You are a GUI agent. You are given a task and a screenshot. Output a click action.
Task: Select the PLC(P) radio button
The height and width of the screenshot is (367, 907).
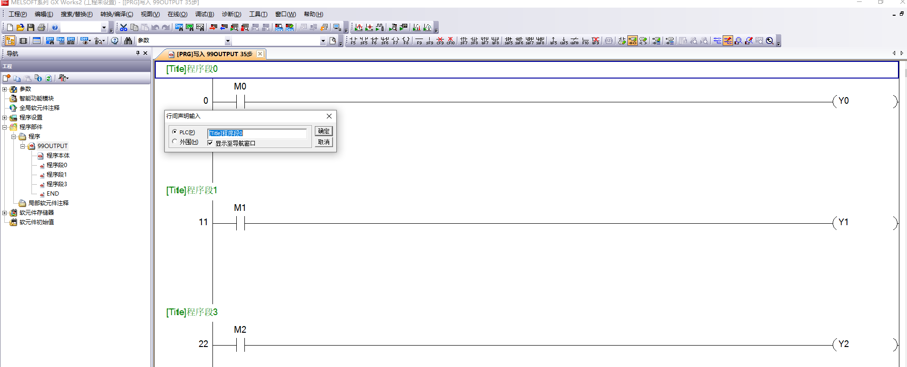[x=175, y=132]
